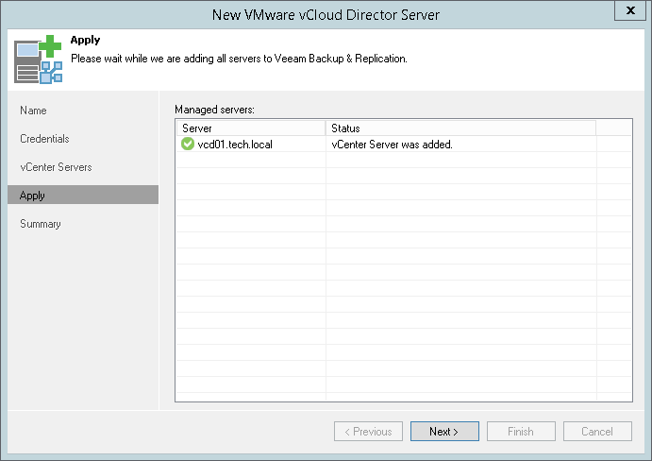The image size is (652, 461).
Task: Click the vCloud Director server wizard icon
Action: click(x=37, y=60)
